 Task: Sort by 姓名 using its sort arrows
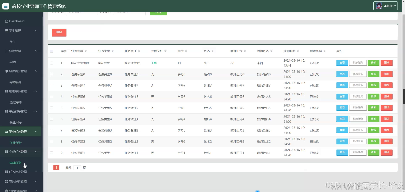213,51
